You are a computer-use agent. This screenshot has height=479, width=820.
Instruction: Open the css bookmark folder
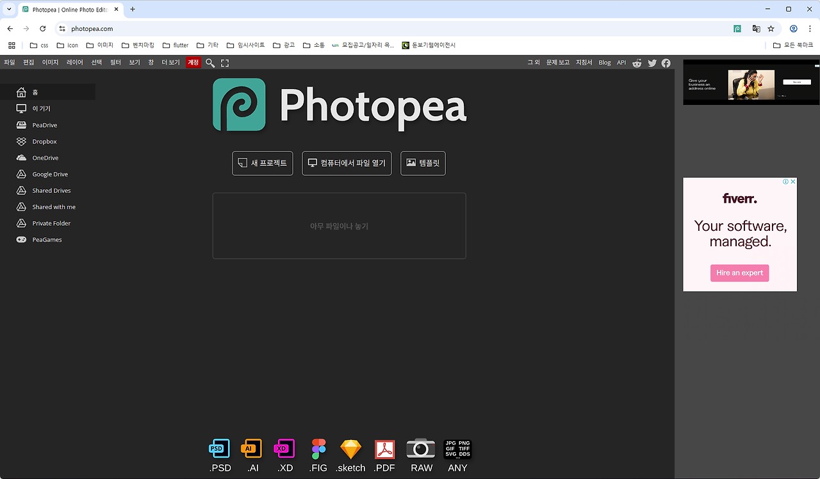tap(39, 46)
